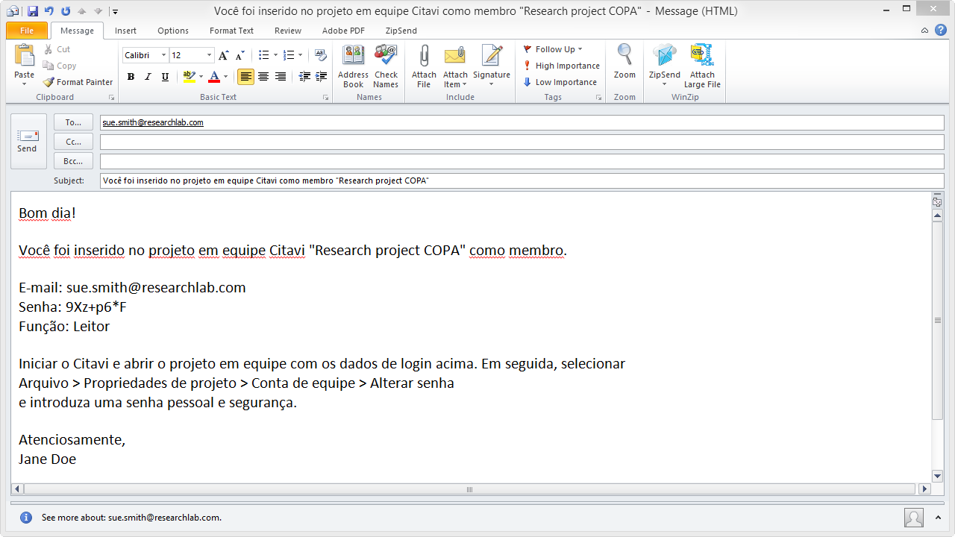
Task: Open the highlight color dropdown arrow
Action: 201,77
